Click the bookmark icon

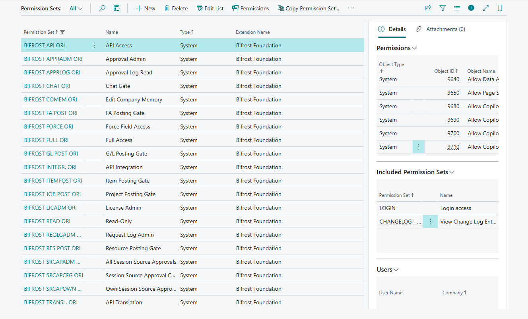tap(500, 8)
